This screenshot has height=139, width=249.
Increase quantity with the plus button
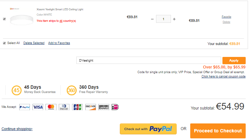tap(174, 19)
